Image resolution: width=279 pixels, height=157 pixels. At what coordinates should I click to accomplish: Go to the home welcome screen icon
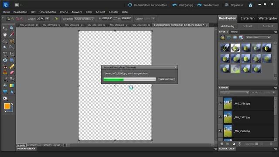pyautogui.click(x=250, y=5)
